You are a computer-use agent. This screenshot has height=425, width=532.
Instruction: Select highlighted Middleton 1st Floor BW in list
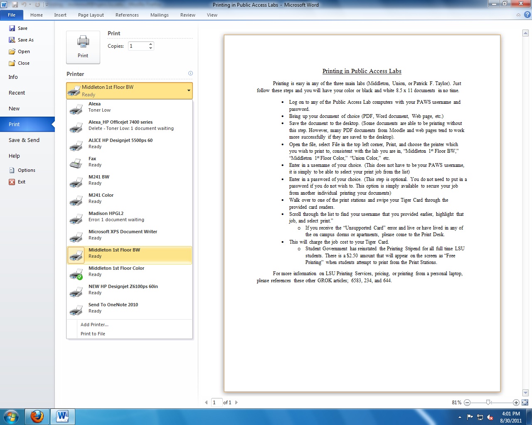click(129, 255)
